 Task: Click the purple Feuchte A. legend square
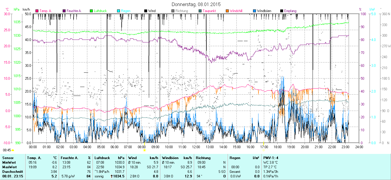coord(64,11)
